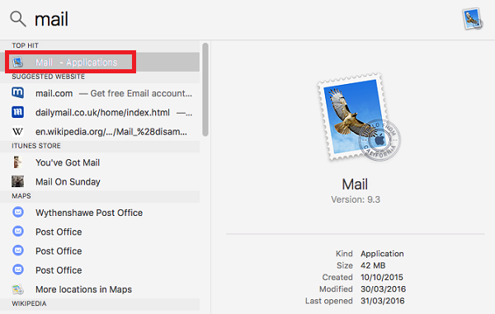Click the Modified date 30/03/2016
This screenshot has width=495, height=314.
pos(384,288)
